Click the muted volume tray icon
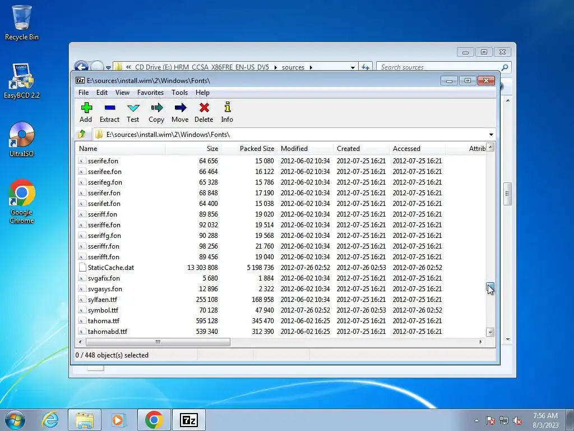The width and height of the screenshot is (574, 431). point(517,420)
